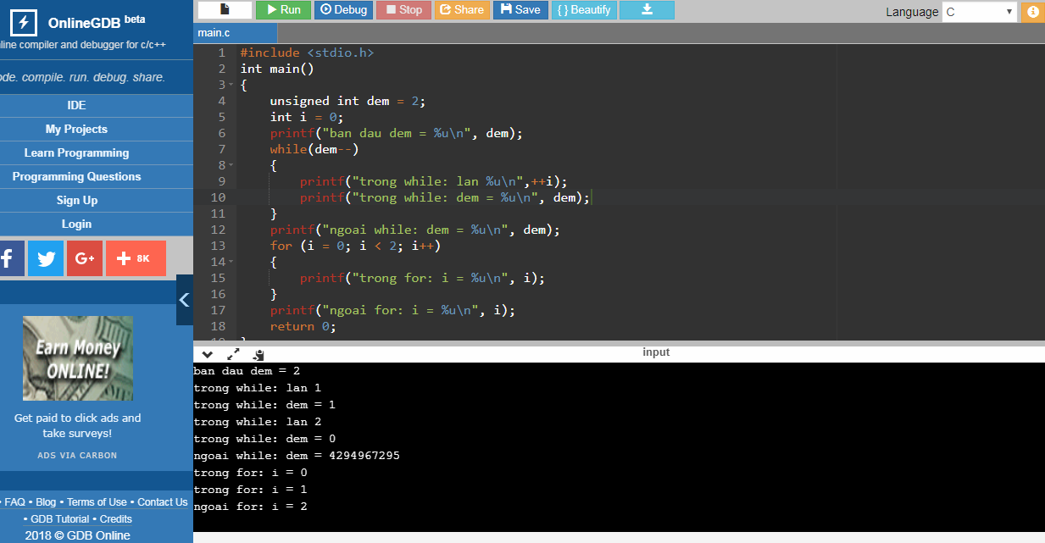Click the Twitter share icon
1045x543 pixels.
pos(46,258)
